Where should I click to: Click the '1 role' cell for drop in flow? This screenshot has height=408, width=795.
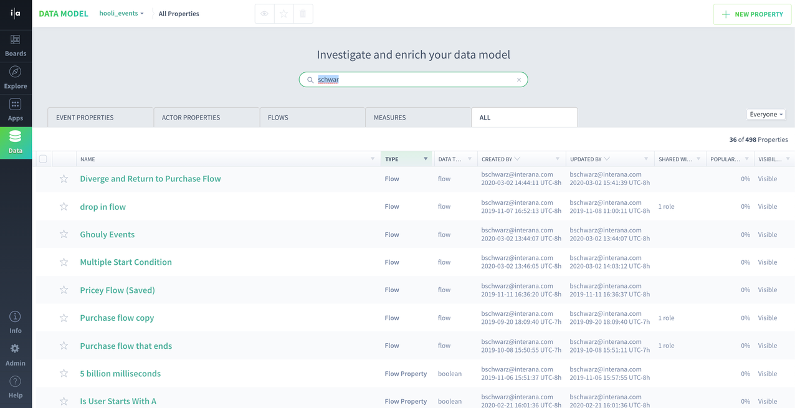[666, 207]
